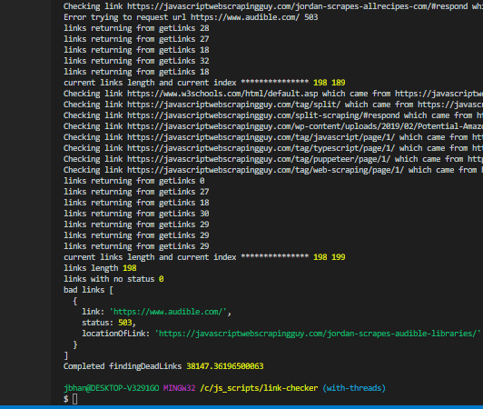
Task: Open the tag/puppeteer/page/1/ URL
Action: click(259, 159)
